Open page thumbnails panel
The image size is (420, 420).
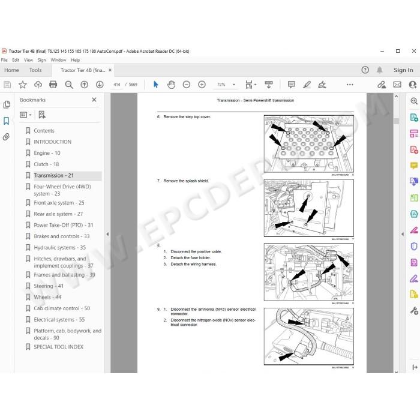(7, 104)
